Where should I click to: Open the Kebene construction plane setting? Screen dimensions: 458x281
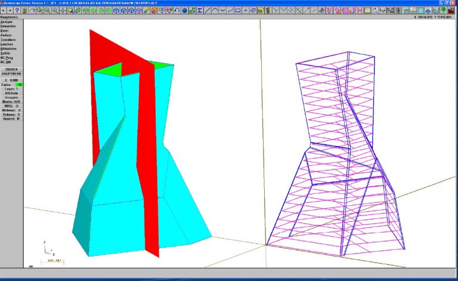coord(11,115)
